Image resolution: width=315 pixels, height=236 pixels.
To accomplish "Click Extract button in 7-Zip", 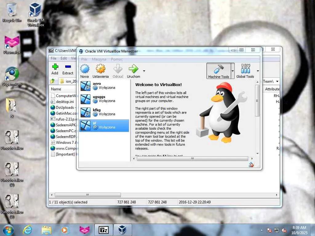I will 68,69.
